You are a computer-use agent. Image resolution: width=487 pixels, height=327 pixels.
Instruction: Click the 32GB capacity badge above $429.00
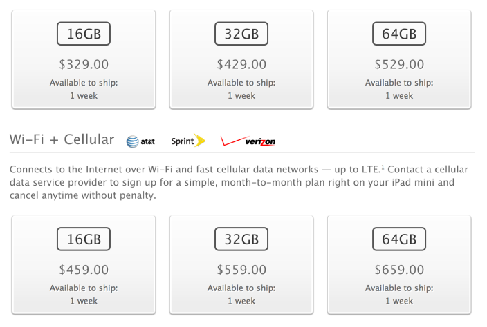241,33
